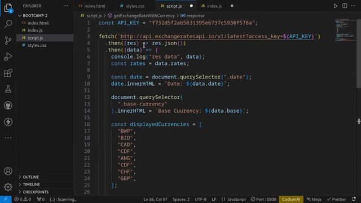Click the ports forwarded status item

click(41, 199)
